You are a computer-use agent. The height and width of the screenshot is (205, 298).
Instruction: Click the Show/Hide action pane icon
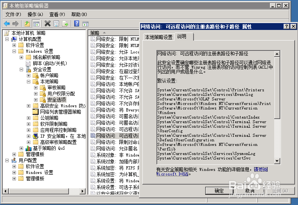click(86, 24)
